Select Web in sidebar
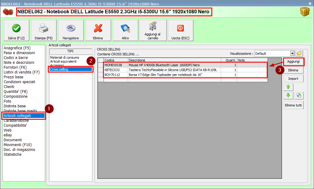Image resolution: width=314 pixels, height=189 pixels. point(8,130)
